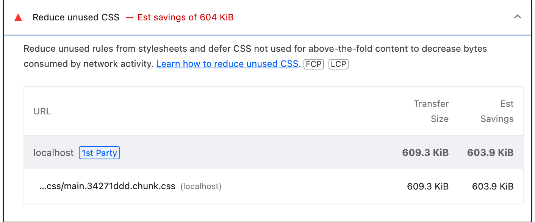
Task: Click the URL column header
Action: click(42, 111)
